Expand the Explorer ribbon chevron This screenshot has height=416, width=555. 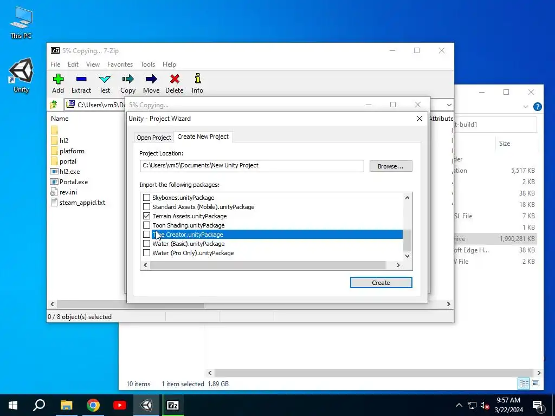(x=526, y=107)
